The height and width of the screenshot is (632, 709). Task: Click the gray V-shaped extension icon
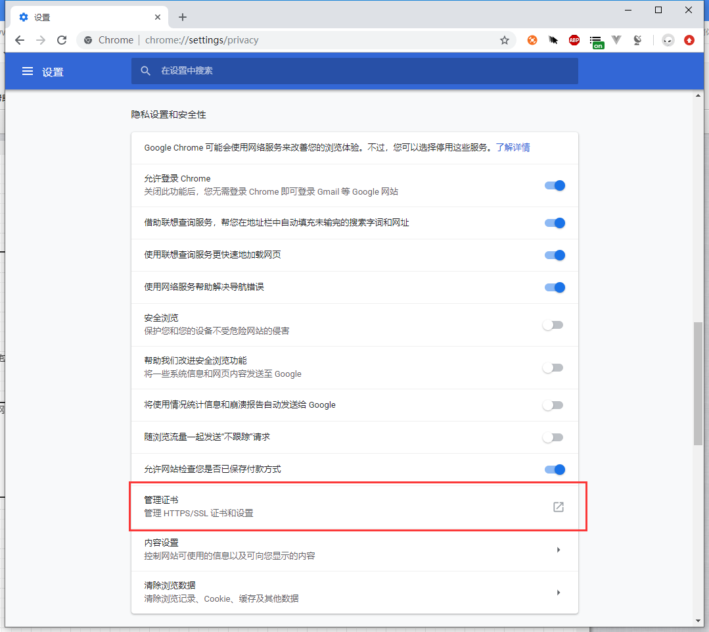coord(616,40)
